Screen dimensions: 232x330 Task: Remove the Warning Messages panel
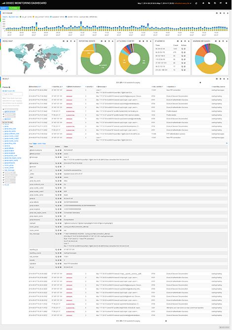(227, 41)
